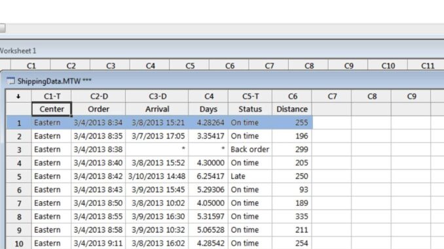The image size is (444, 249).
Task: Select row 9 header
Action: coord(19,230)
